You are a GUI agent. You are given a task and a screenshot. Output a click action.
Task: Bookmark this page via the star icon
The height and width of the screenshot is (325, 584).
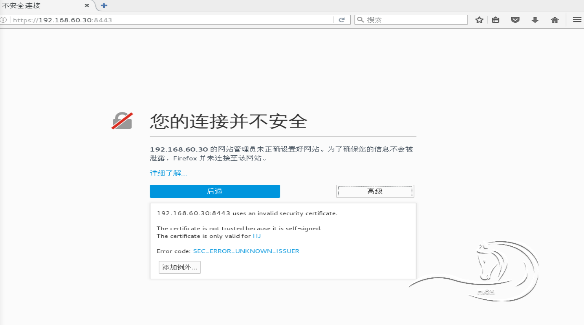(479, 19)
